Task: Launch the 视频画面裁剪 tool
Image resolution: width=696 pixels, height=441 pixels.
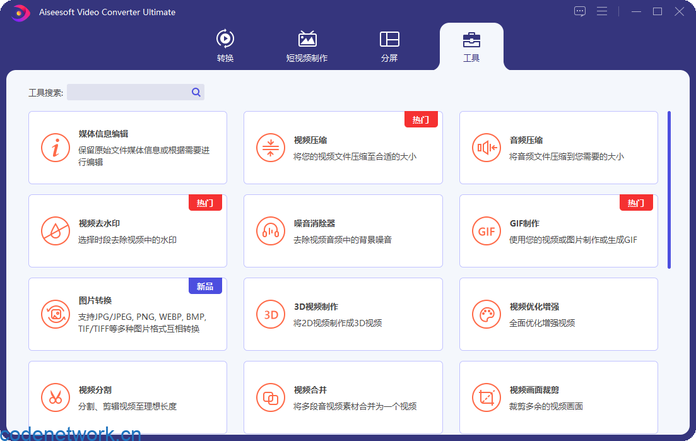Action: [558, 397]
